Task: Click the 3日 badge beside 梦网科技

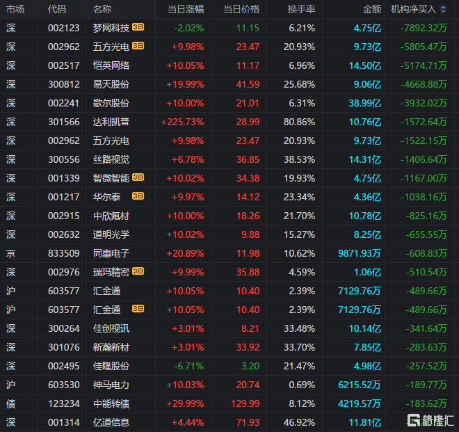Action: pos(138,27)
